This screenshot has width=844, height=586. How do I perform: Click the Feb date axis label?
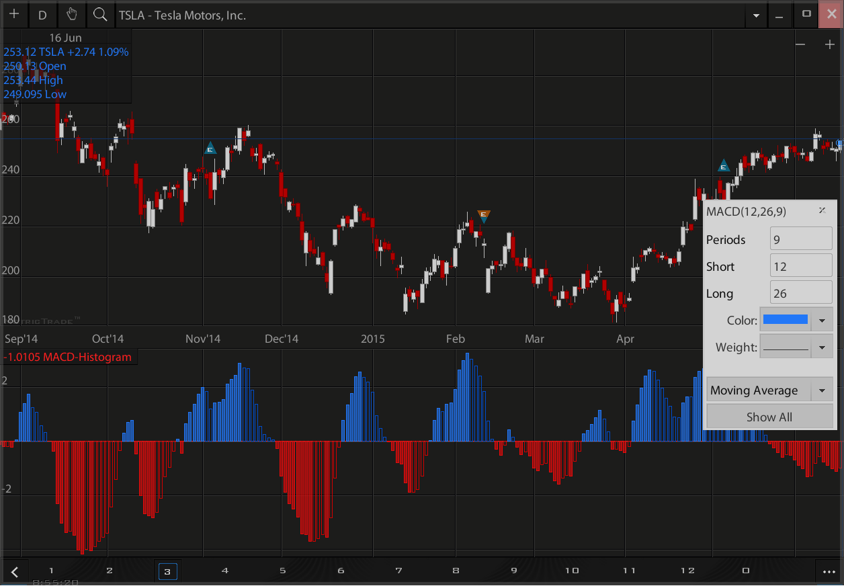pyautogui.click(x=456, y=339)
